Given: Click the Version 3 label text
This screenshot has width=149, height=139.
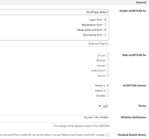Looking at the screenshot, I should point(100,91).
